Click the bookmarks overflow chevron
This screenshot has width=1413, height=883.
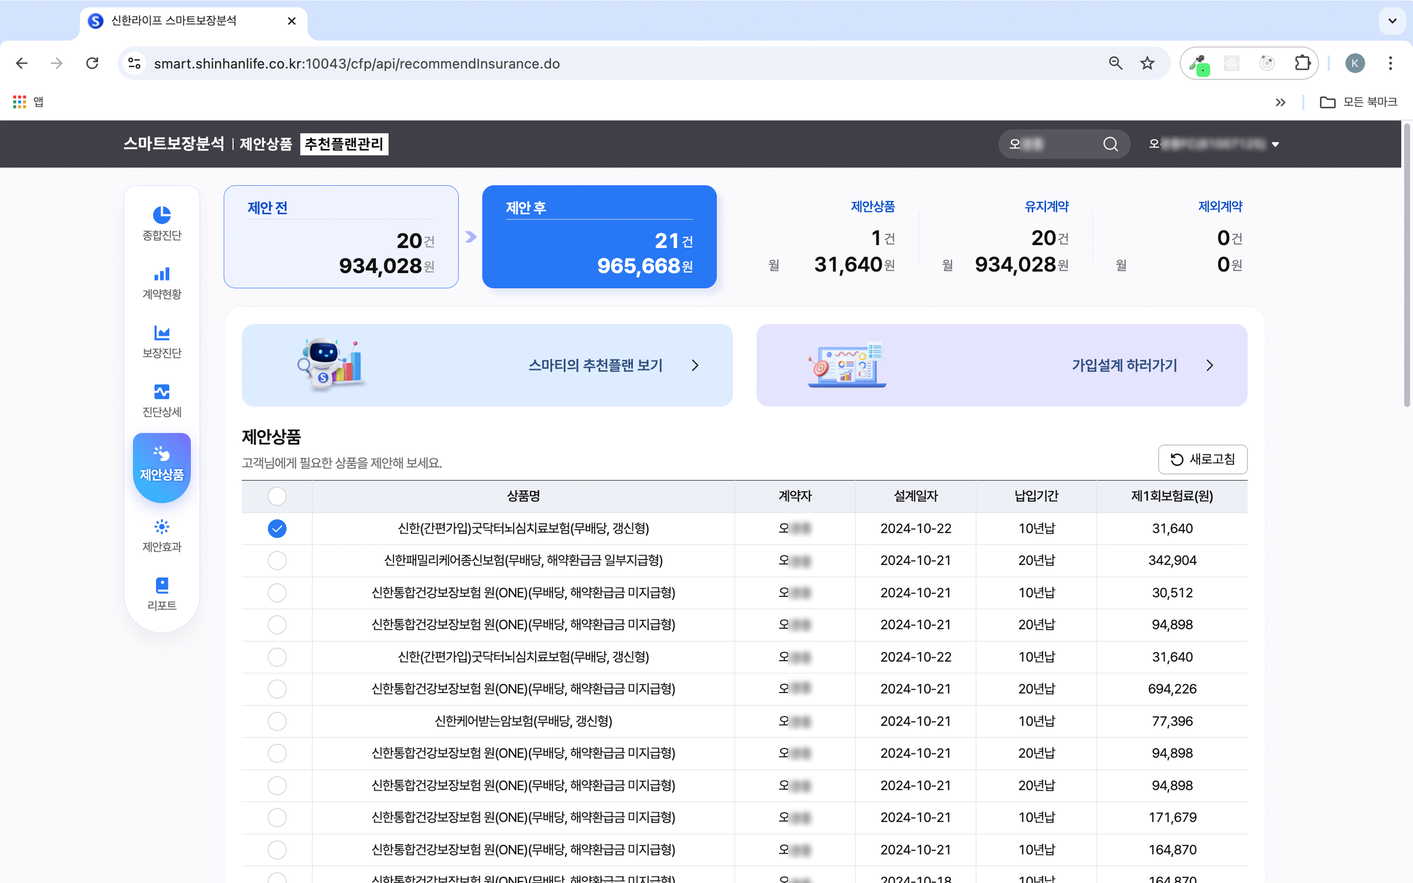(x=1281, y=102)
